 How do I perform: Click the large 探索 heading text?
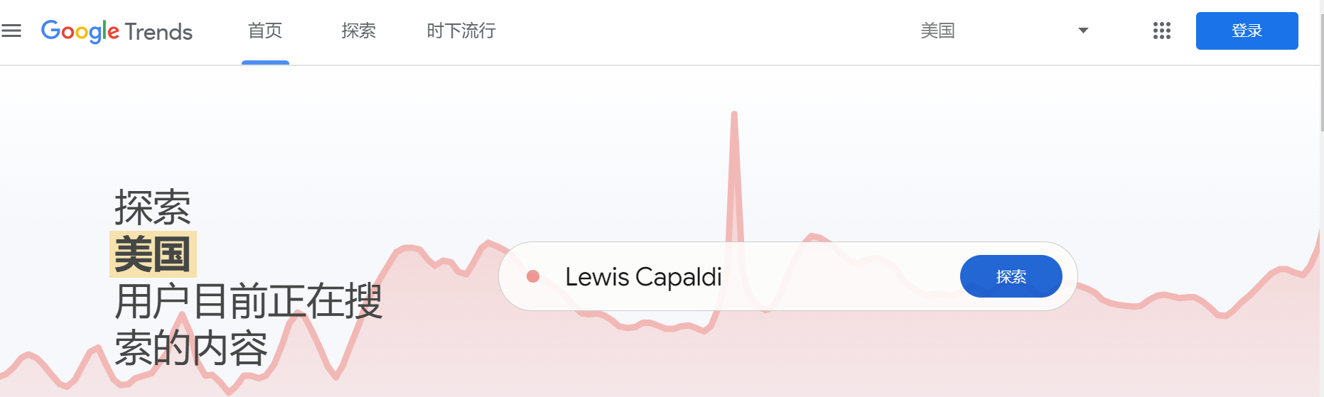pyautogui.click(x=153, y=207)
